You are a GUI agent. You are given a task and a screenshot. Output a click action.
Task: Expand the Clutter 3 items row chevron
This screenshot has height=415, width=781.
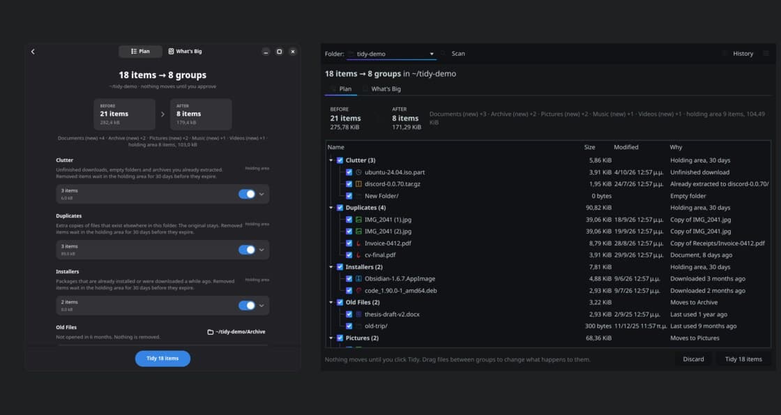point(261,195)
